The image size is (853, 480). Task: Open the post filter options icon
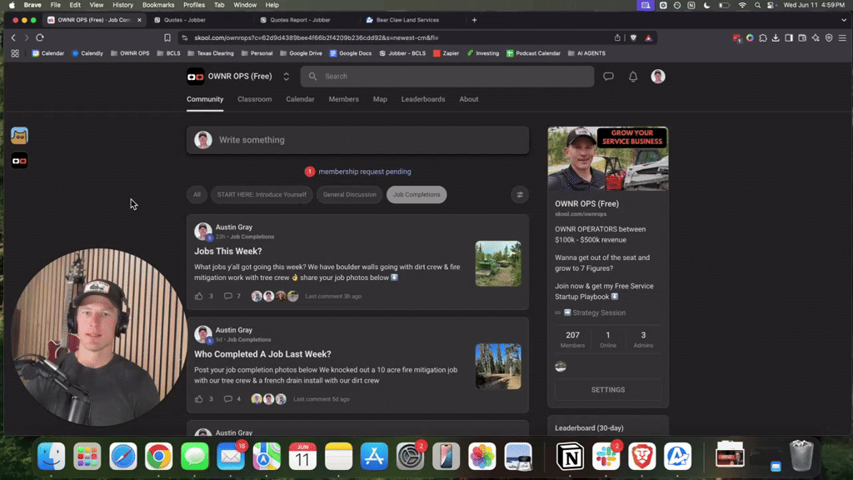tap(520, 195)
